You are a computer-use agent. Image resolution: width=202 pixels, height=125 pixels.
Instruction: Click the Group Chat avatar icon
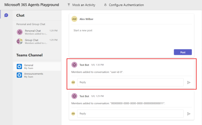point(20,41)
